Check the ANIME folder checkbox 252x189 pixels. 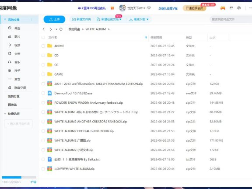43,46
